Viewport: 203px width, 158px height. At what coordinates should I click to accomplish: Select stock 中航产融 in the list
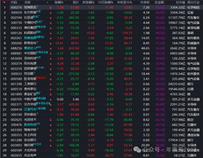coord(30,99)
